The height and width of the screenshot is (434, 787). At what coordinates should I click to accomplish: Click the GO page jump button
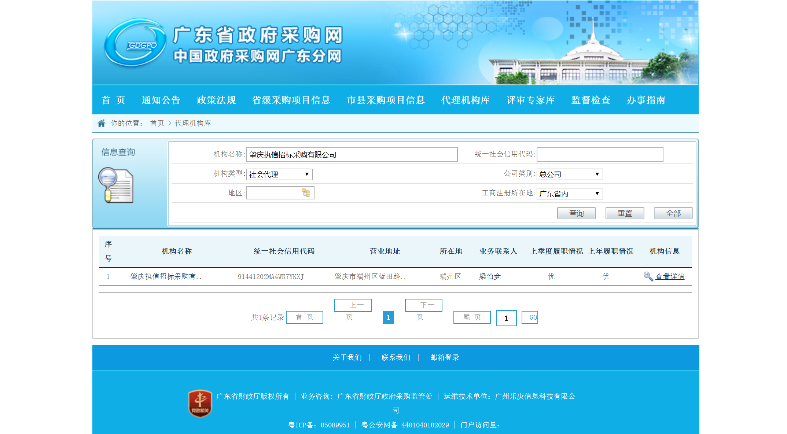[530, 317]
